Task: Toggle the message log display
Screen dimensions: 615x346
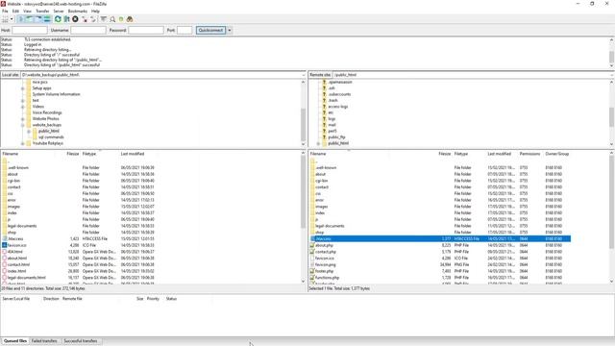Action: click(x=21, y=19)
